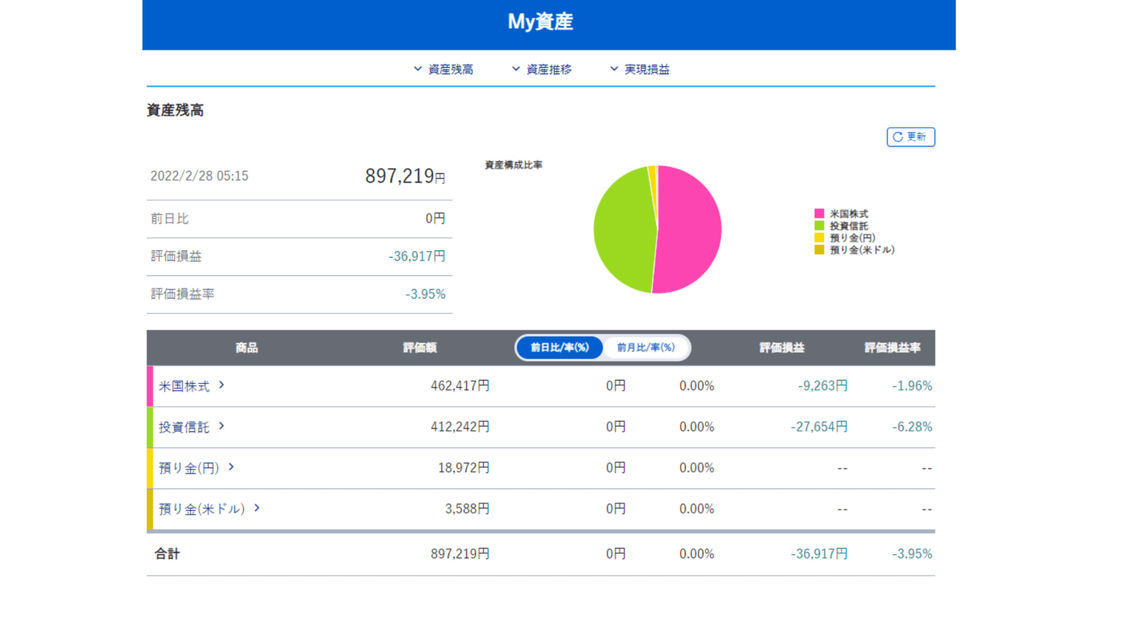Click the 462,417円 value in the 米国株式 row

click(460, 386)
